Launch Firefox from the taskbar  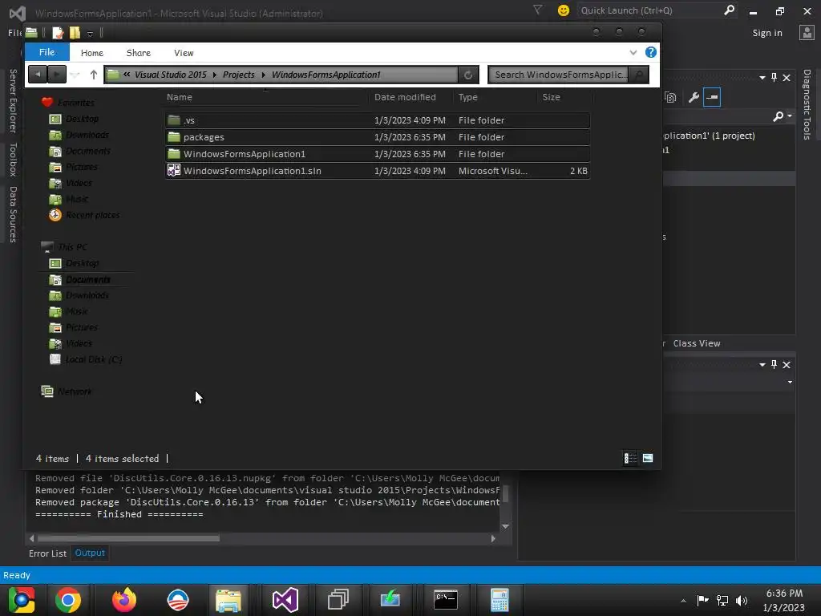[124, 600]
